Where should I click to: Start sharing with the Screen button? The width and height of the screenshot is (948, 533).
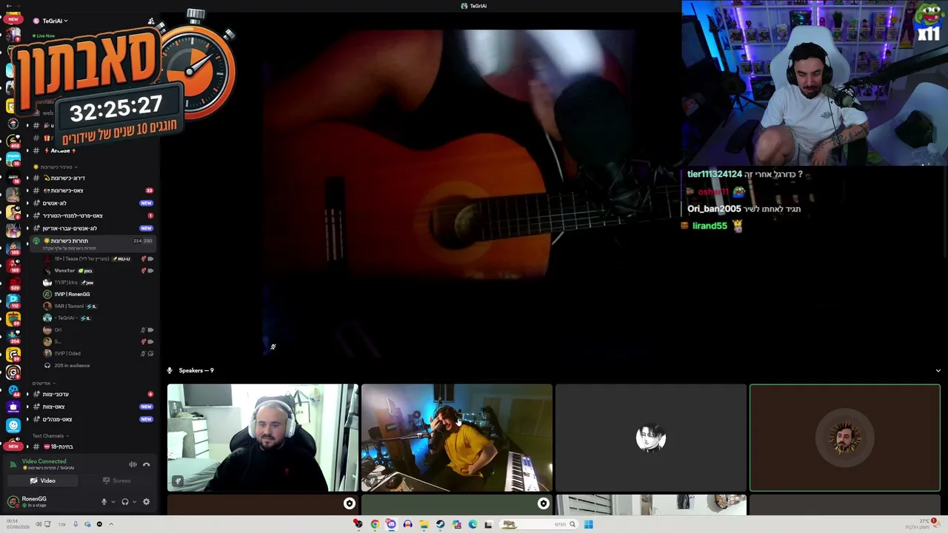(x=117, y=480)
